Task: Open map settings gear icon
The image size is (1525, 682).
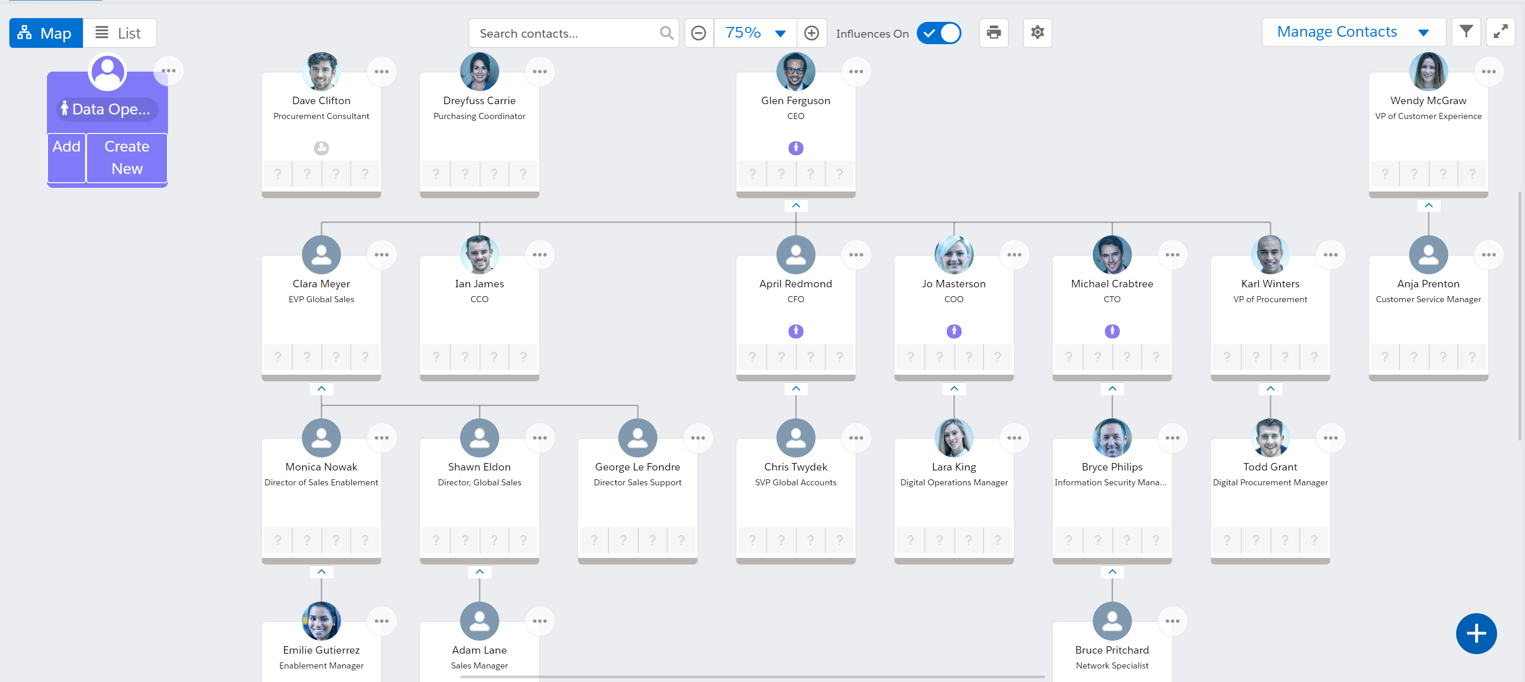Action: click(1037, 33)
